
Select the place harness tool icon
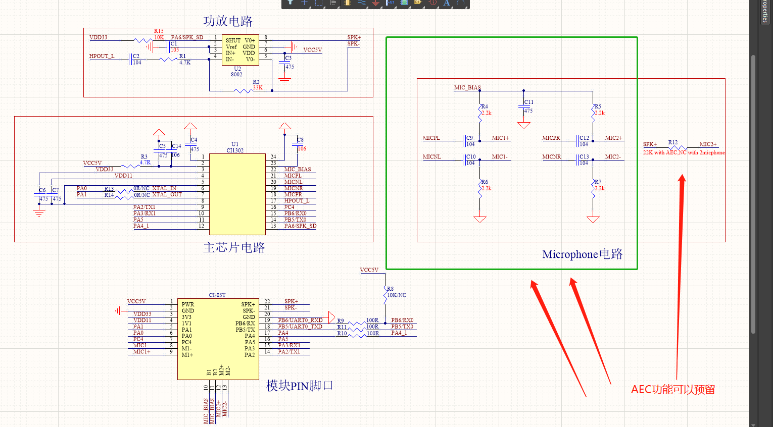pyautogui.click(x=390, y=3)
